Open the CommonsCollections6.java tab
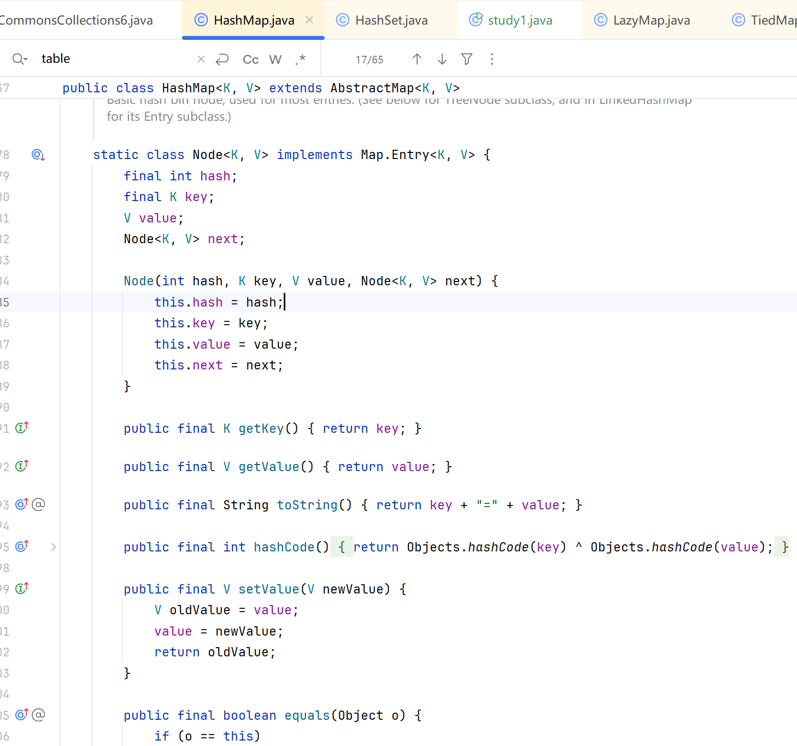 (x=77, y=20)
